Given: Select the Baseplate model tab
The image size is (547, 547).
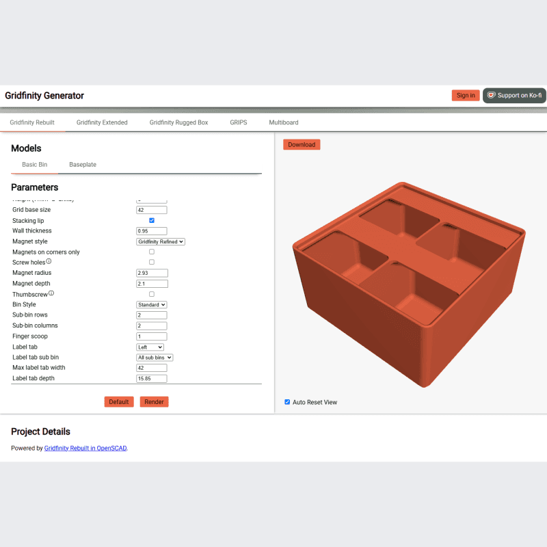Looking at the screenshot, I should (x=82, y=164).
